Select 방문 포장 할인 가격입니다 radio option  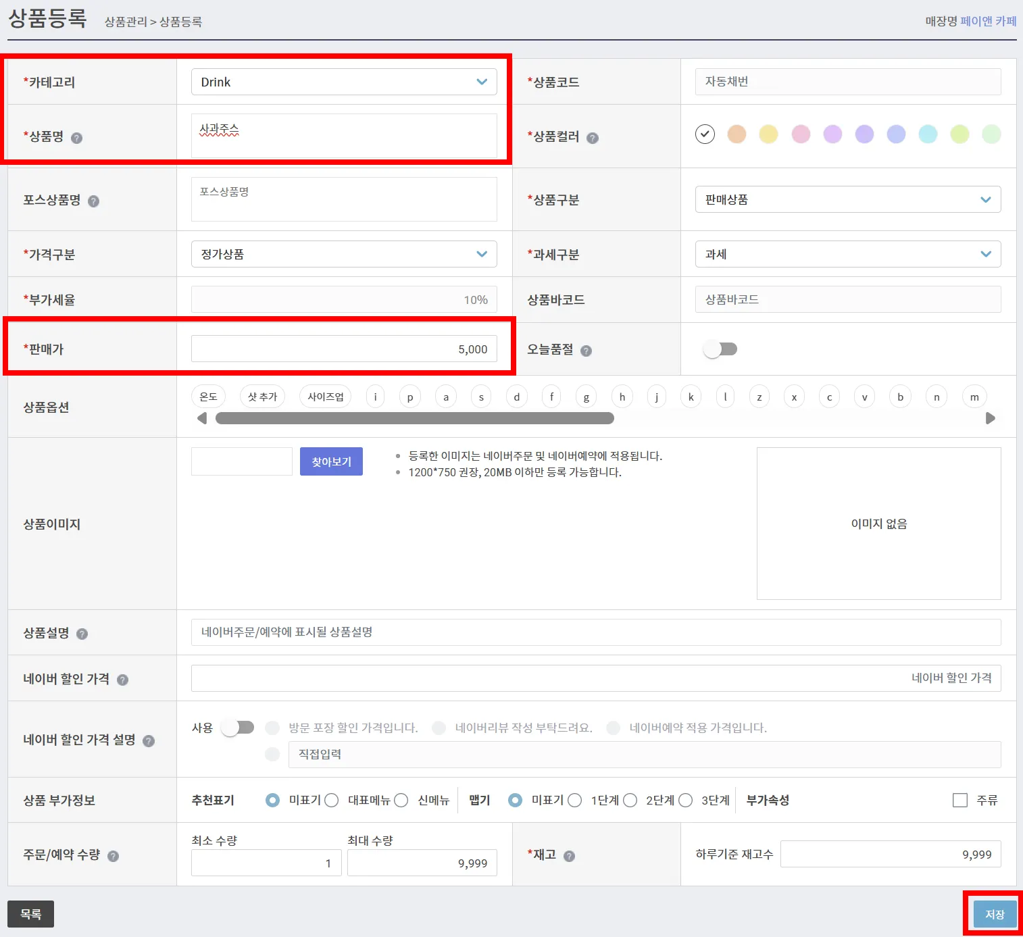[272, 728]
